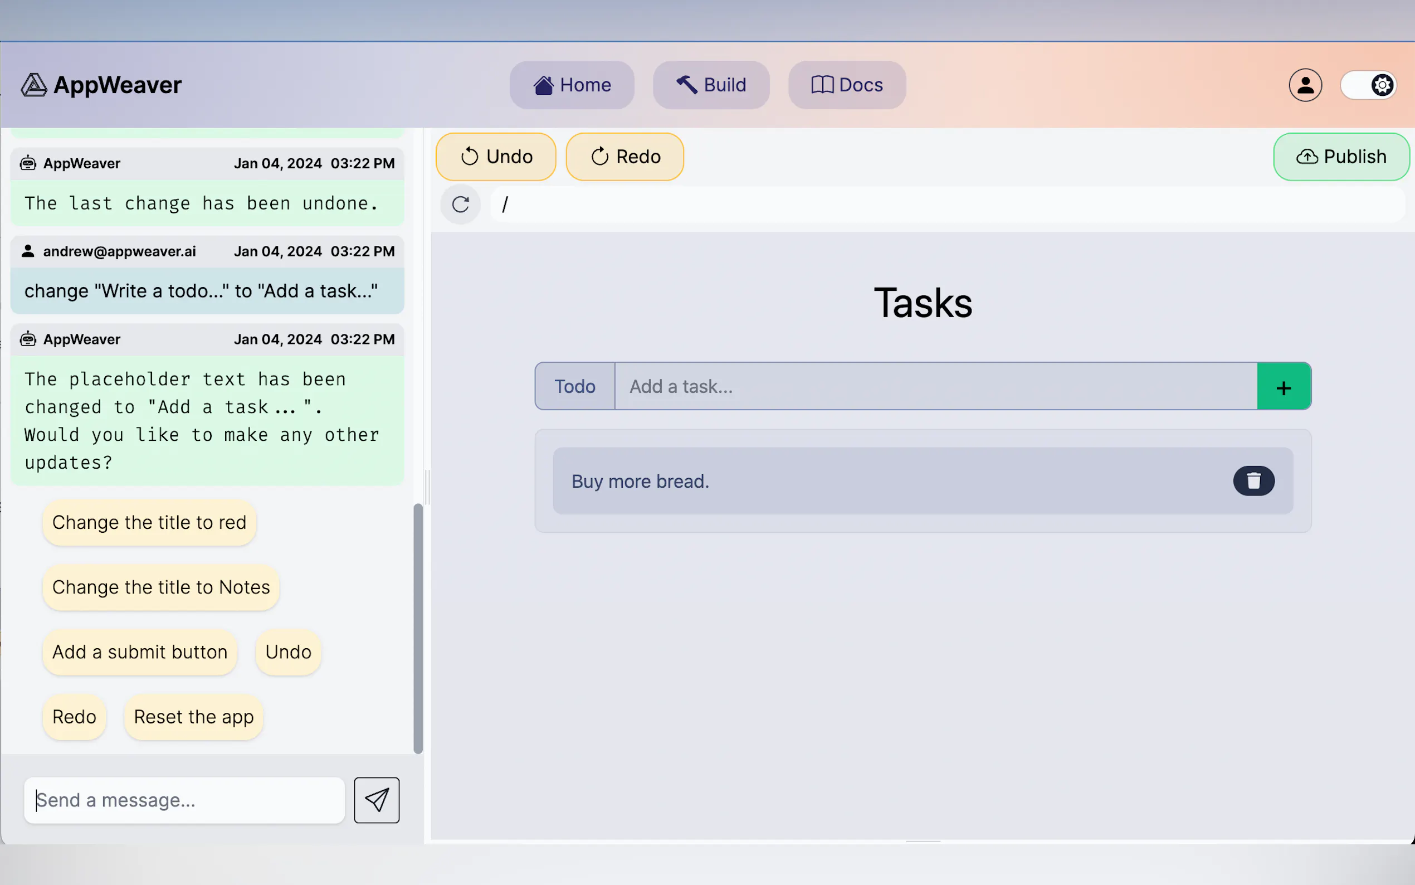Go to the Home tab
This screenshot has height=885, width=1415.
(572, 85)
